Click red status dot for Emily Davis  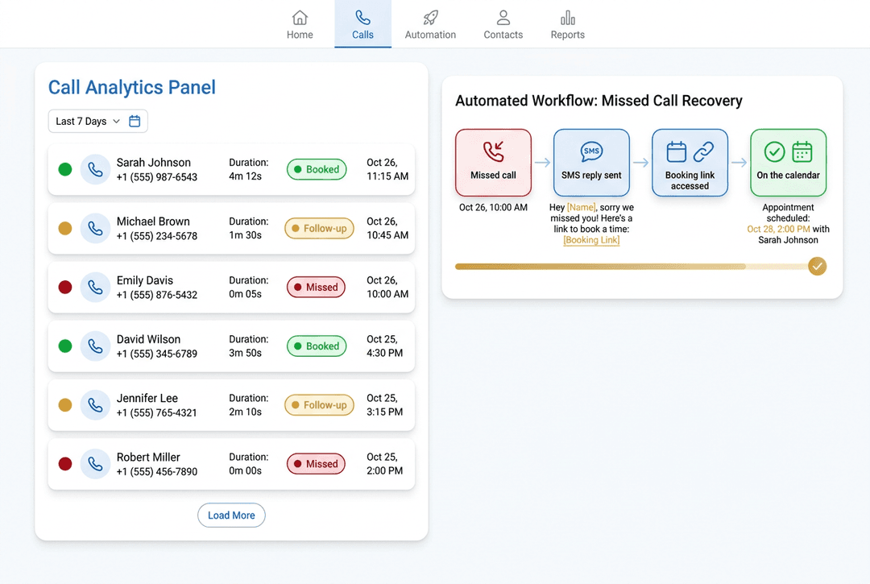click(65, 287)
